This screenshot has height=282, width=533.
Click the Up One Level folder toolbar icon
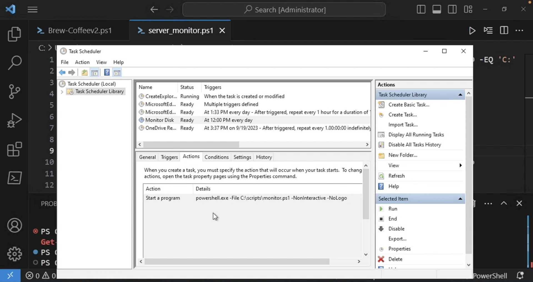point(84,73)
